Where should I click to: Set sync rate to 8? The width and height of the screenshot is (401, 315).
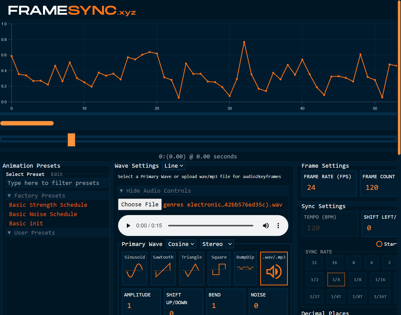pos(354,262)
